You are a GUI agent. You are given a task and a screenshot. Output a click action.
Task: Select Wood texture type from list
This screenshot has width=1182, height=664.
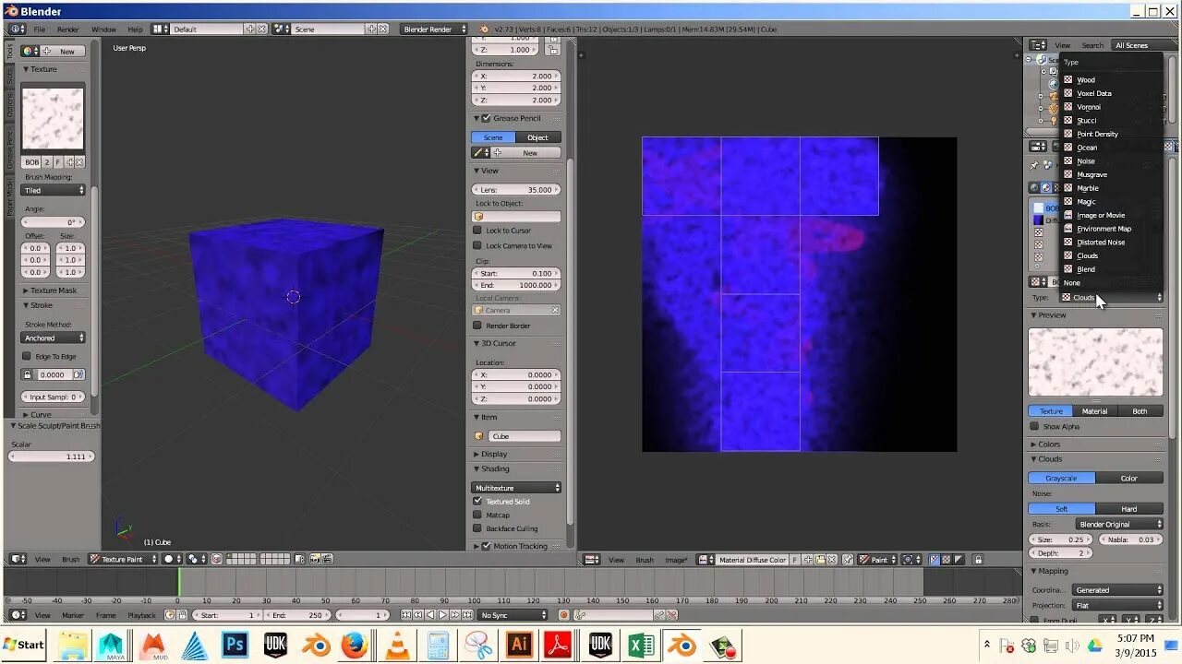click(x=1085, y=79)
